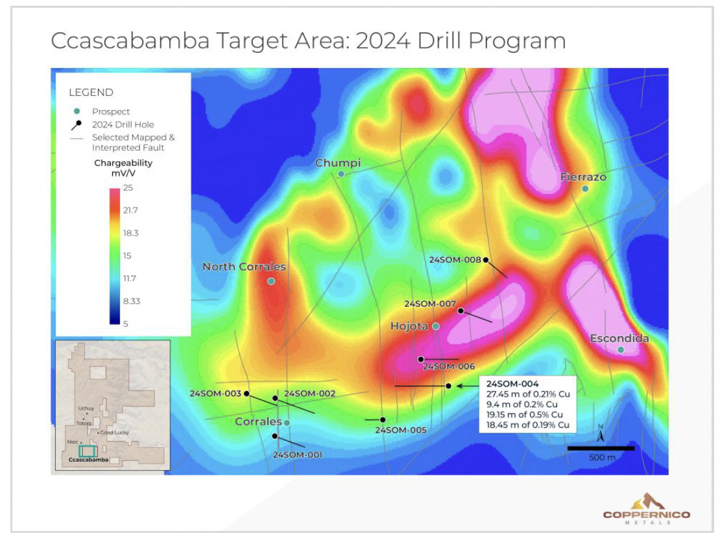
Task: Click the Coppernico Metals logo
Action: pyautogui.click(x=646, y=509)
